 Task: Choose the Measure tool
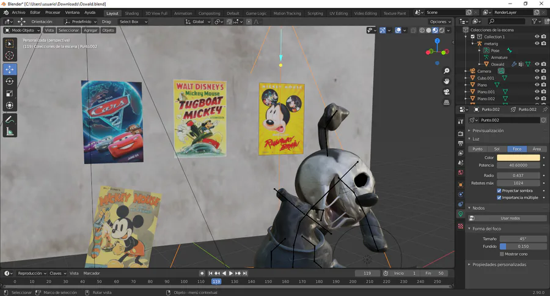10,131
